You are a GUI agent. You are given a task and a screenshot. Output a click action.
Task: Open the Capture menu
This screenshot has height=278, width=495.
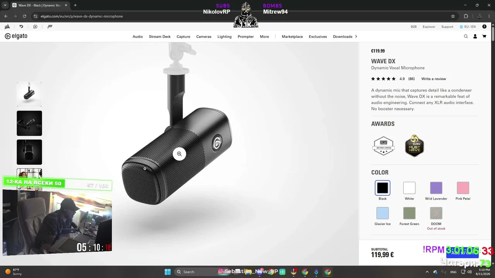(183, 37)
